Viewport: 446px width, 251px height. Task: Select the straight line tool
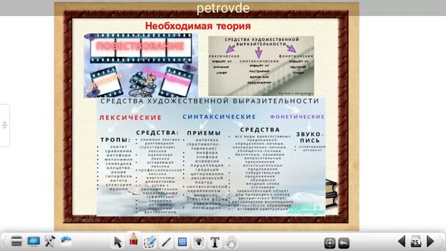click(x=166, y=243)
